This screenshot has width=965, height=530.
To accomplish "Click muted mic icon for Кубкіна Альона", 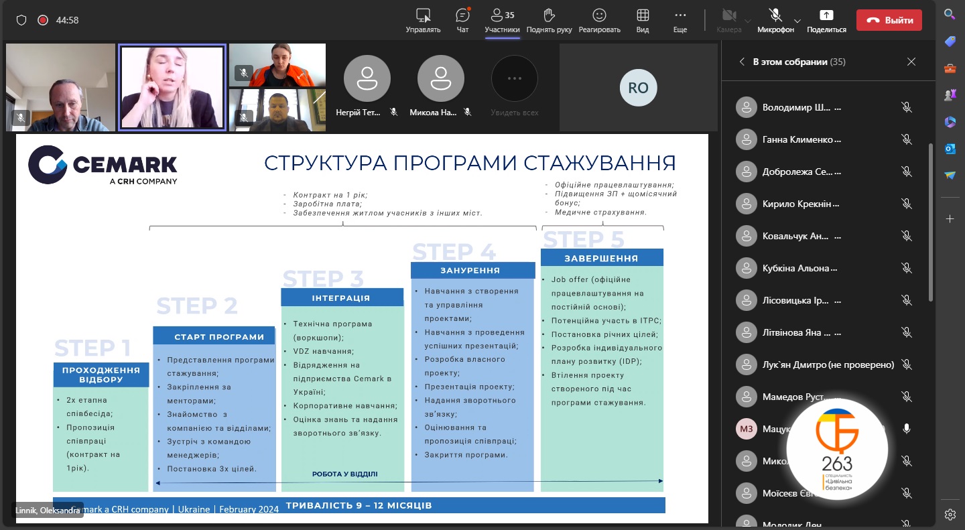I will click(907, 268).
